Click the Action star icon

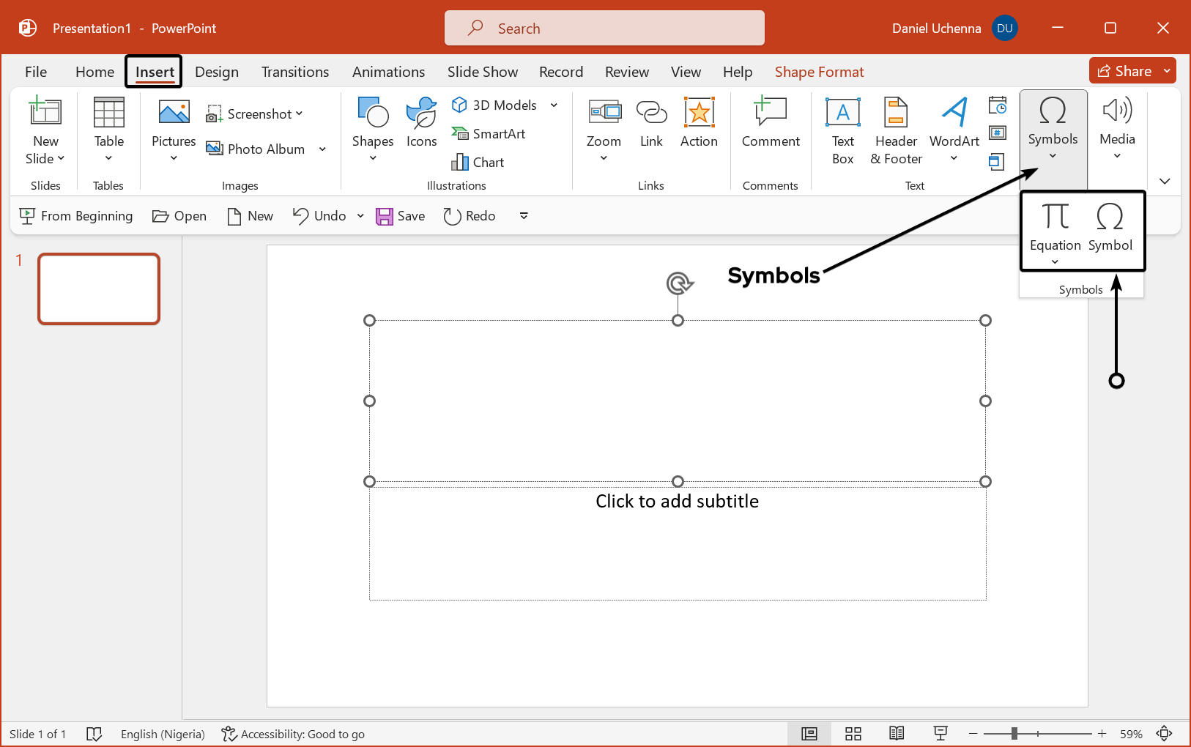tap(699, 113)
